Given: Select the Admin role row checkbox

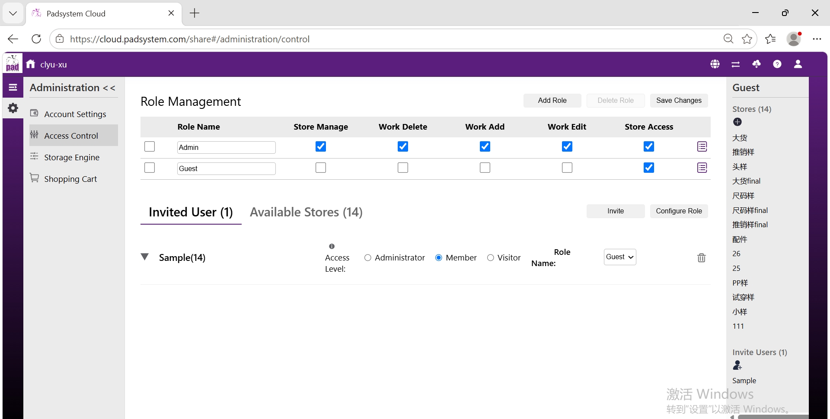Looking at the screenshot, I should click(150, 147).
